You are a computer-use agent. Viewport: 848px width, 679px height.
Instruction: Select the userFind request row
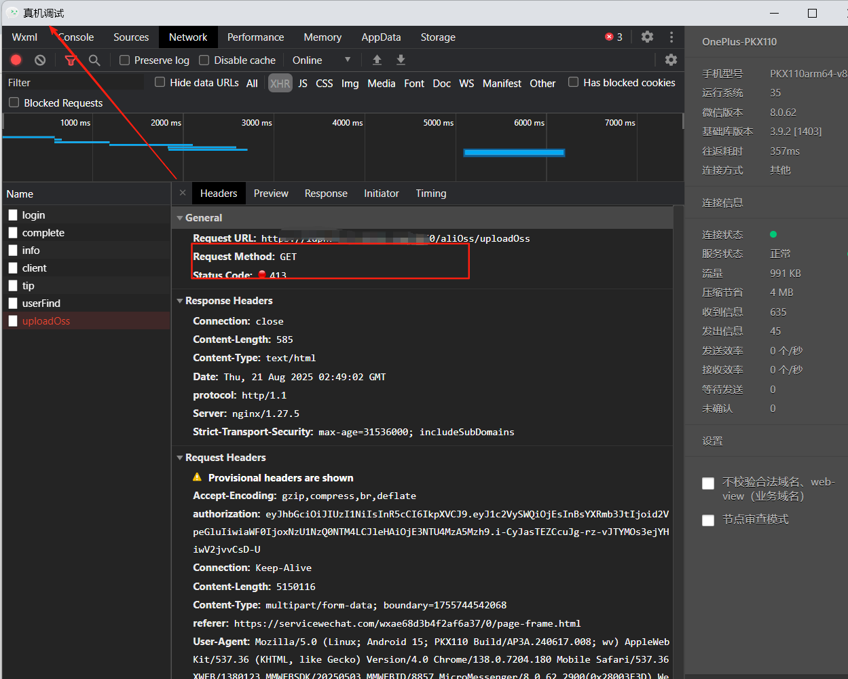[86, 304]
